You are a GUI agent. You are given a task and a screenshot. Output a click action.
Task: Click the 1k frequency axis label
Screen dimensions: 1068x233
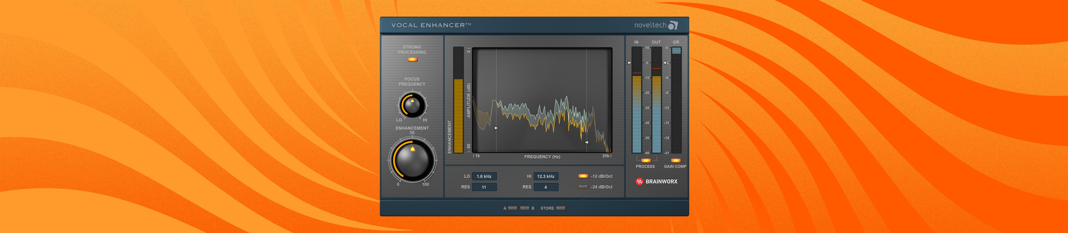(x=478, y=156)
